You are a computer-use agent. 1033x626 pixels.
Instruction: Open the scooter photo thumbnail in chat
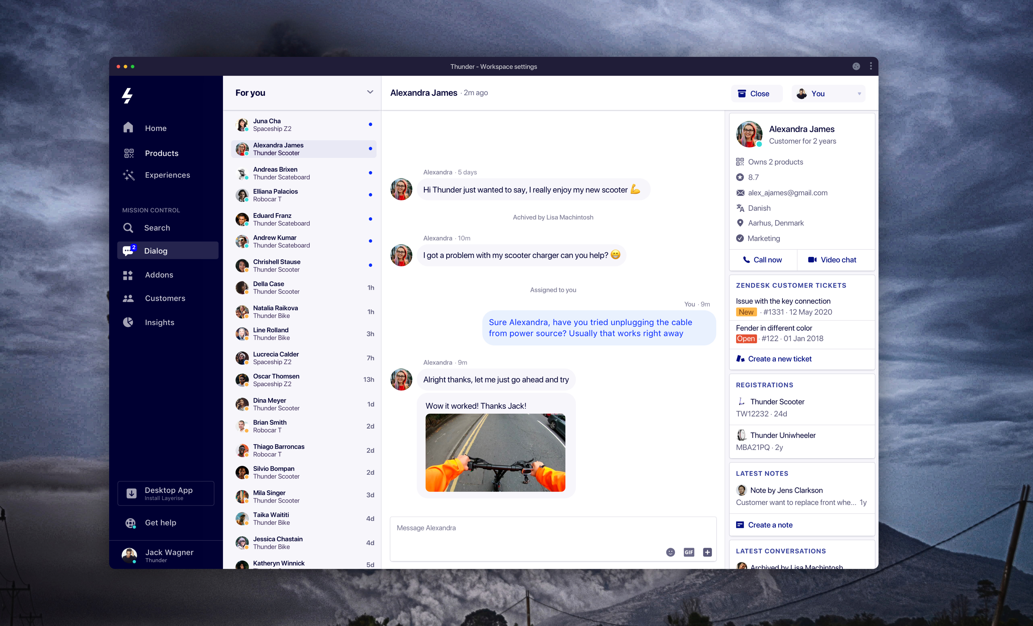495,452
